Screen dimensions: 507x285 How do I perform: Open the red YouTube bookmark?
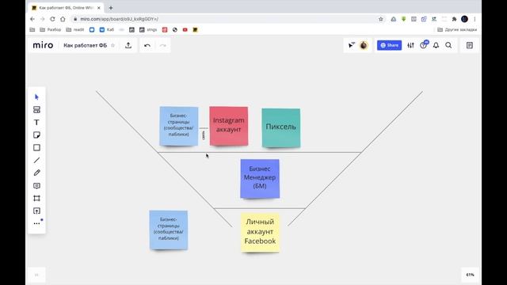pyautogui.click(x=185, y=30)
